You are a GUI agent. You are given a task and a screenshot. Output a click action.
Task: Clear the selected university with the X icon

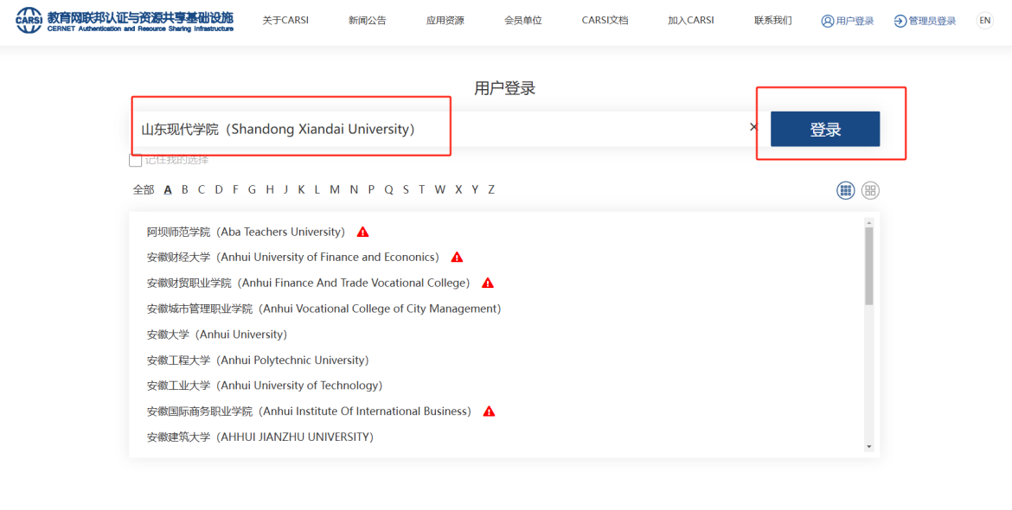point(753,127)
